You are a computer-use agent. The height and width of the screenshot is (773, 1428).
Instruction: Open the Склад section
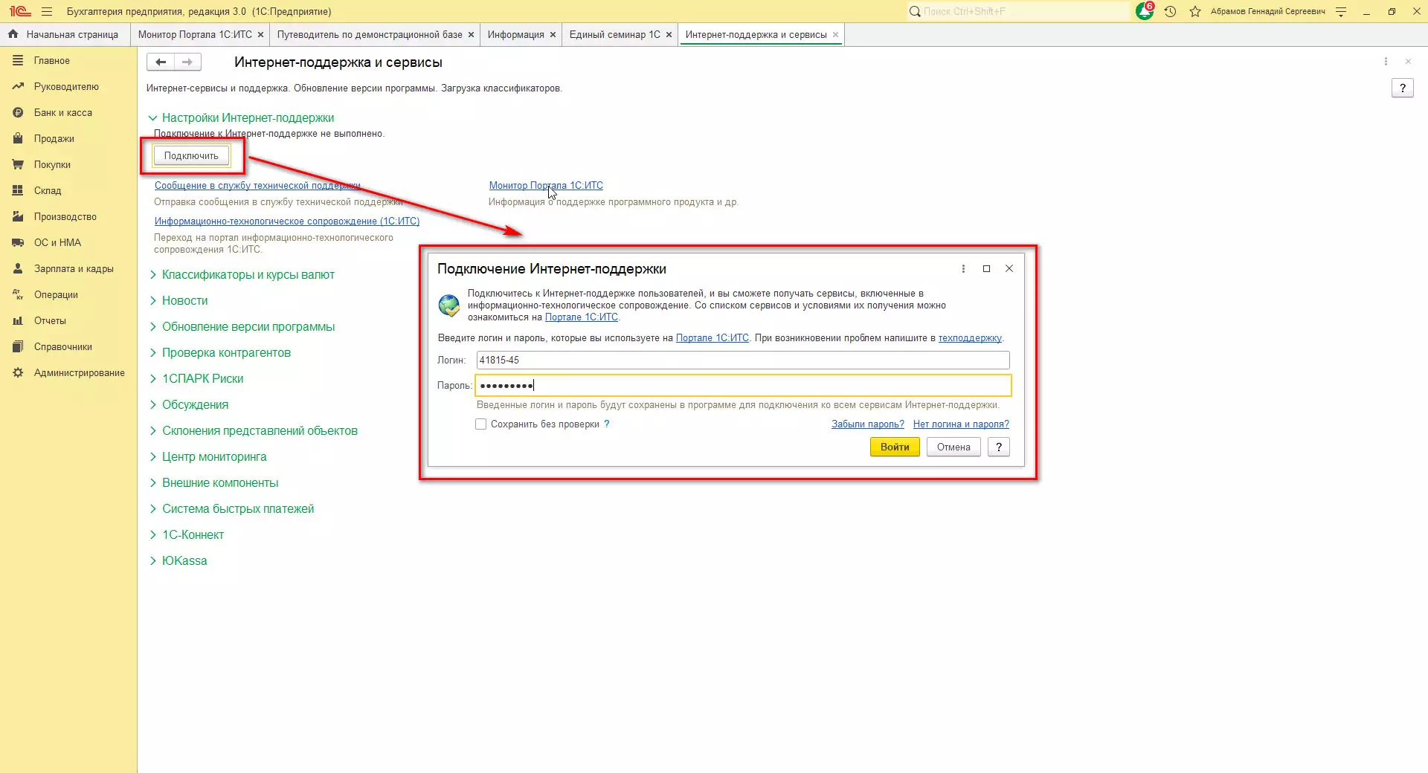pyautogui.click(x=68, y=191)
